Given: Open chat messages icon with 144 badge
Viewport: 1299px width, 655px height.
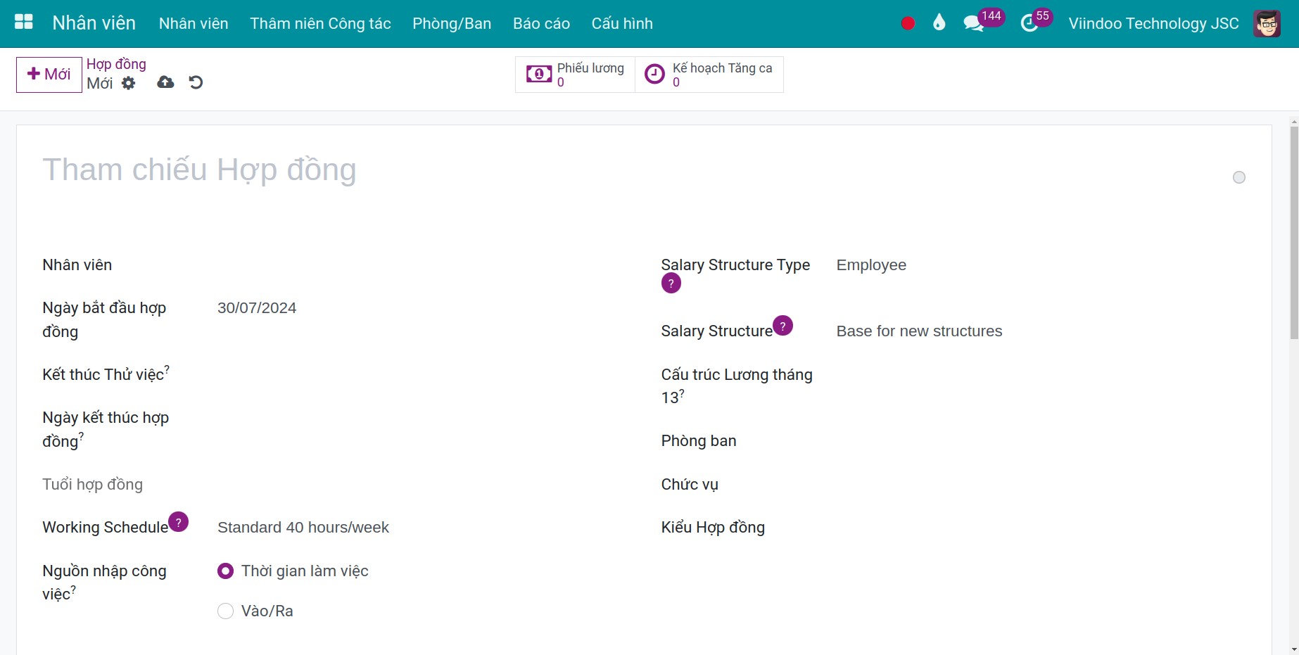Looking at the screenshot, I should 974,23.
